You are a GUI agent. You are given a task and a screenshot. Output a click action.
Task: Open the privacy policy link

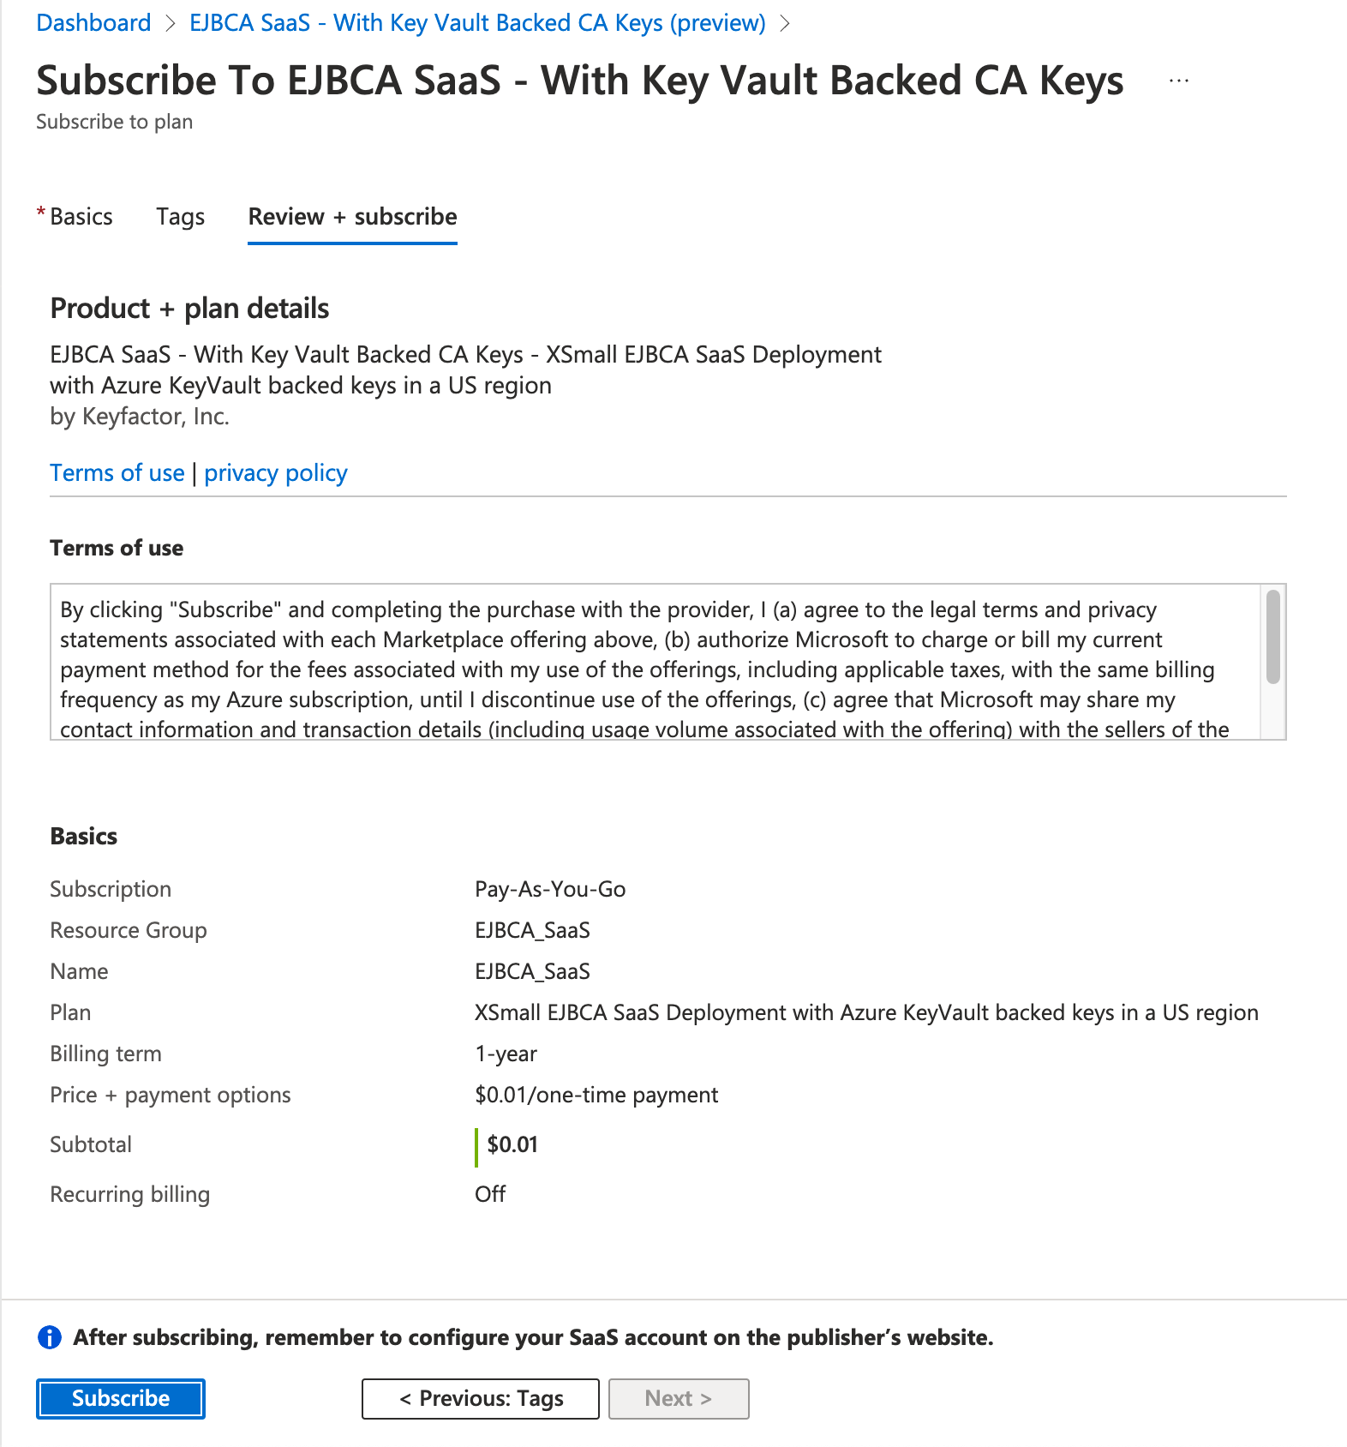click(x=275, y=473)
